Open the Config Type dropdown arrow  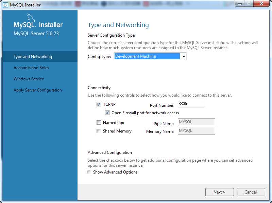pyautogui.click(x=184, y=56)
